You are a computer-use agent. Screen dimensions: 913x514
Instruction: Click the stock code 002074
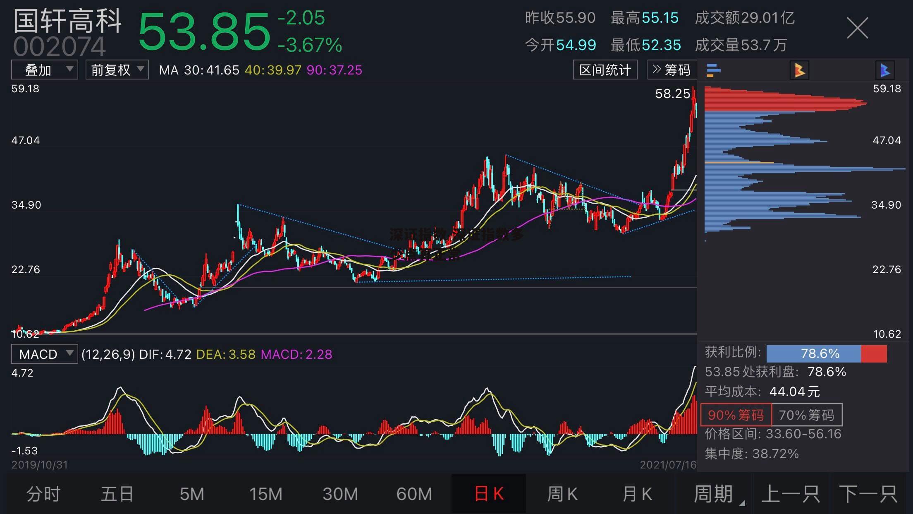tap(60, 46)
